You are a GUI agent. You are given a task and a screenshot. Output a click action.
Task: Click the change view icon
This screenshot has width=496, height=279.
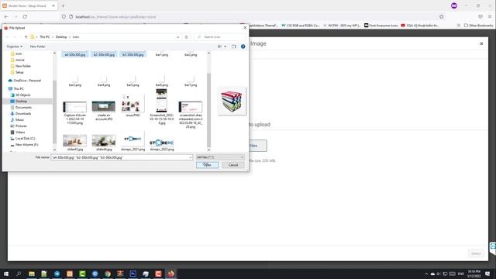[219, 46]
